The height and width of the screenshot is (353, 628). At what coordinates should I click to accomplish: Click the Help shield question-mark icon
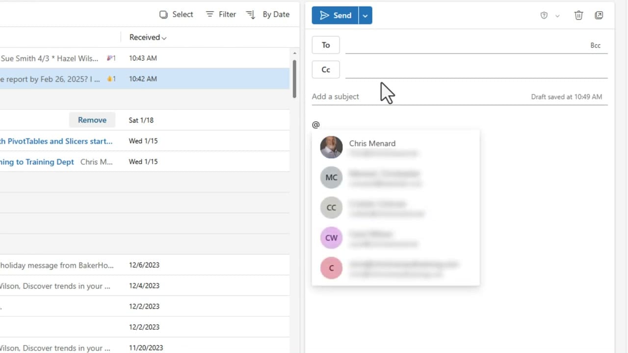[544, 15]
